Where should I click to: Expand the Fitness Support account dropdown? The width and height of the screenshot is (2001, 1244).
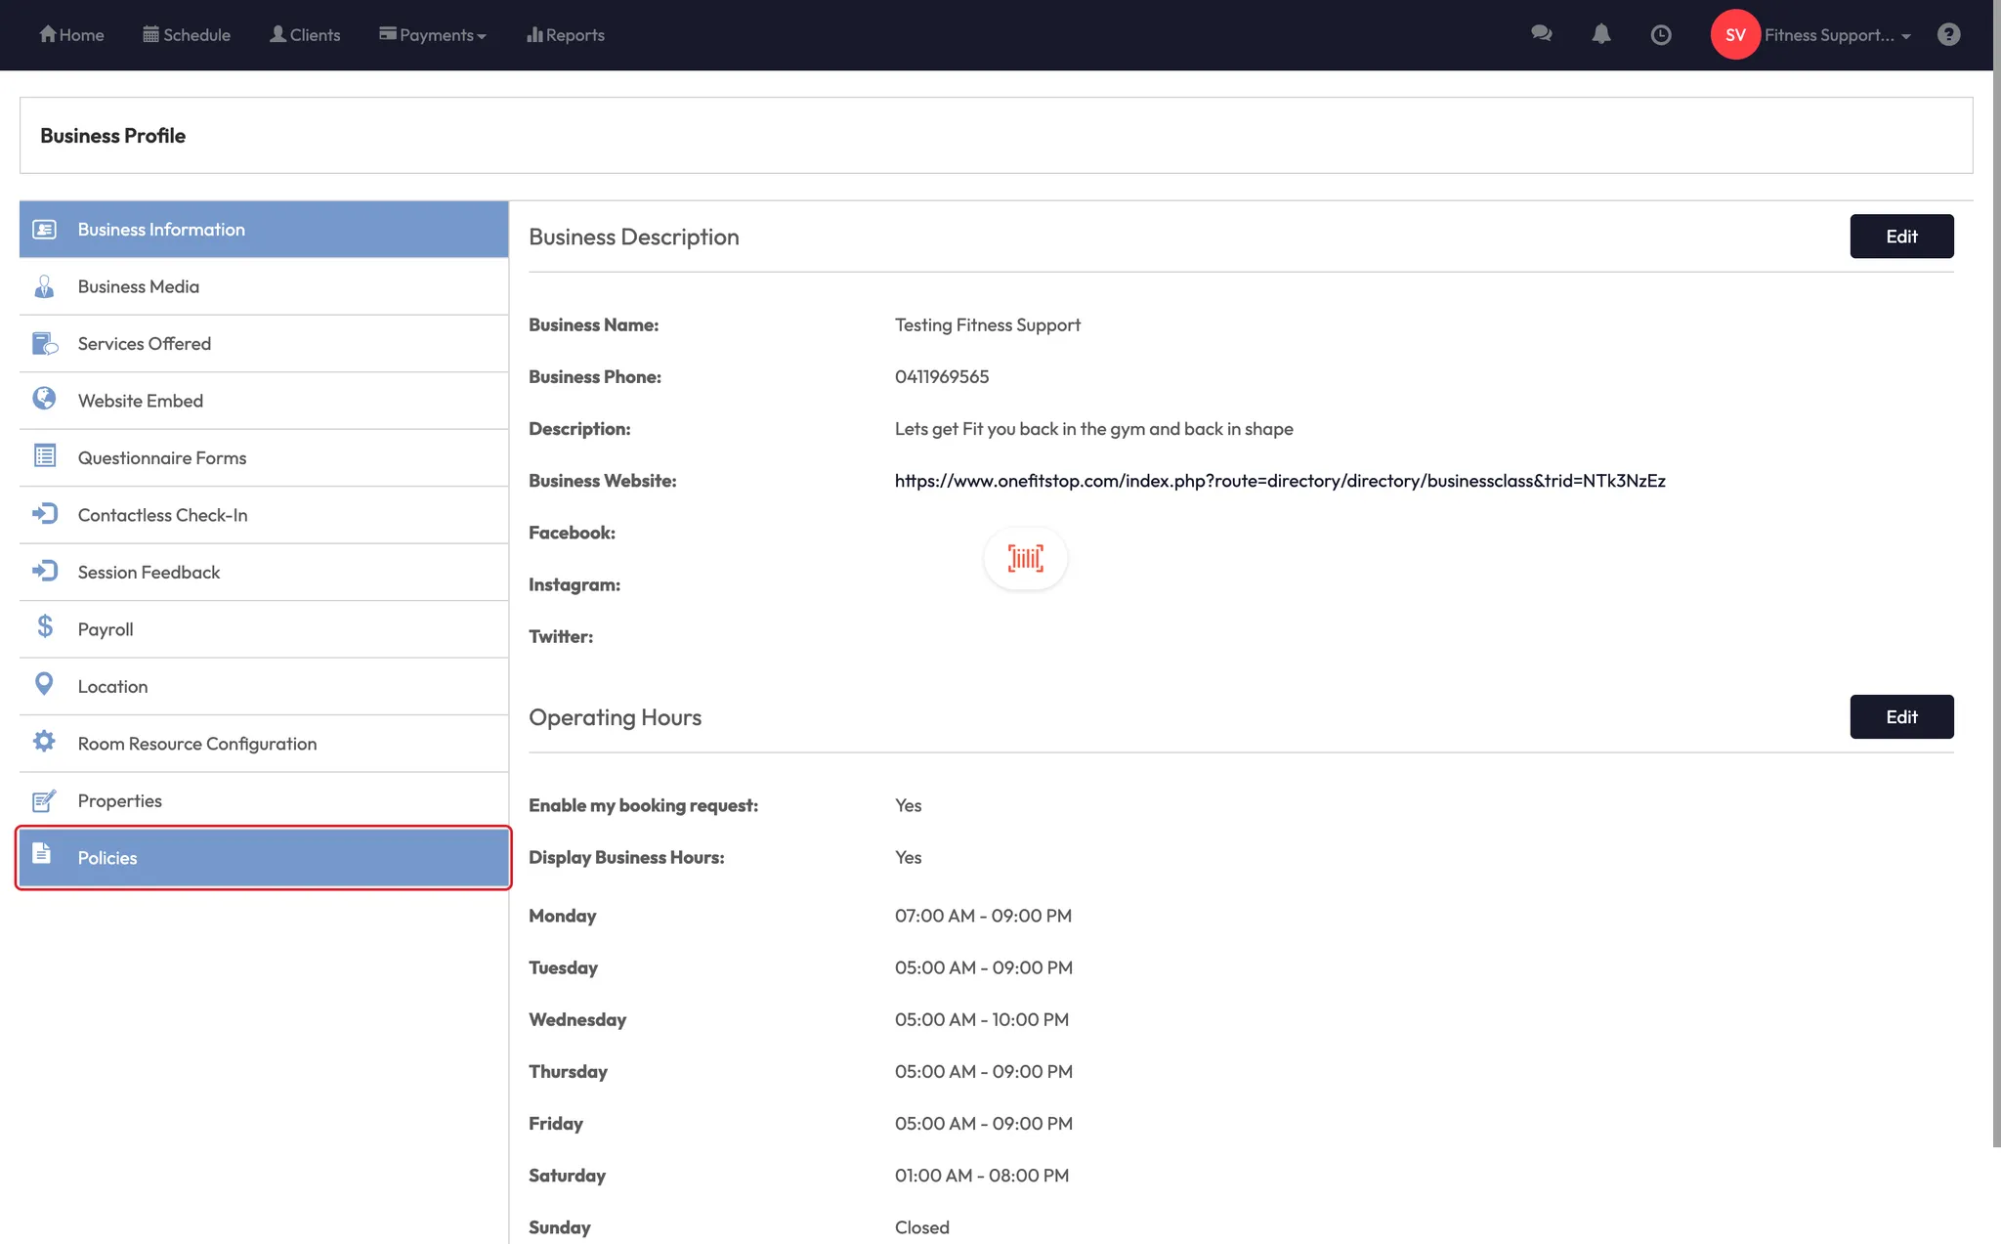(x=1837, y=35)
